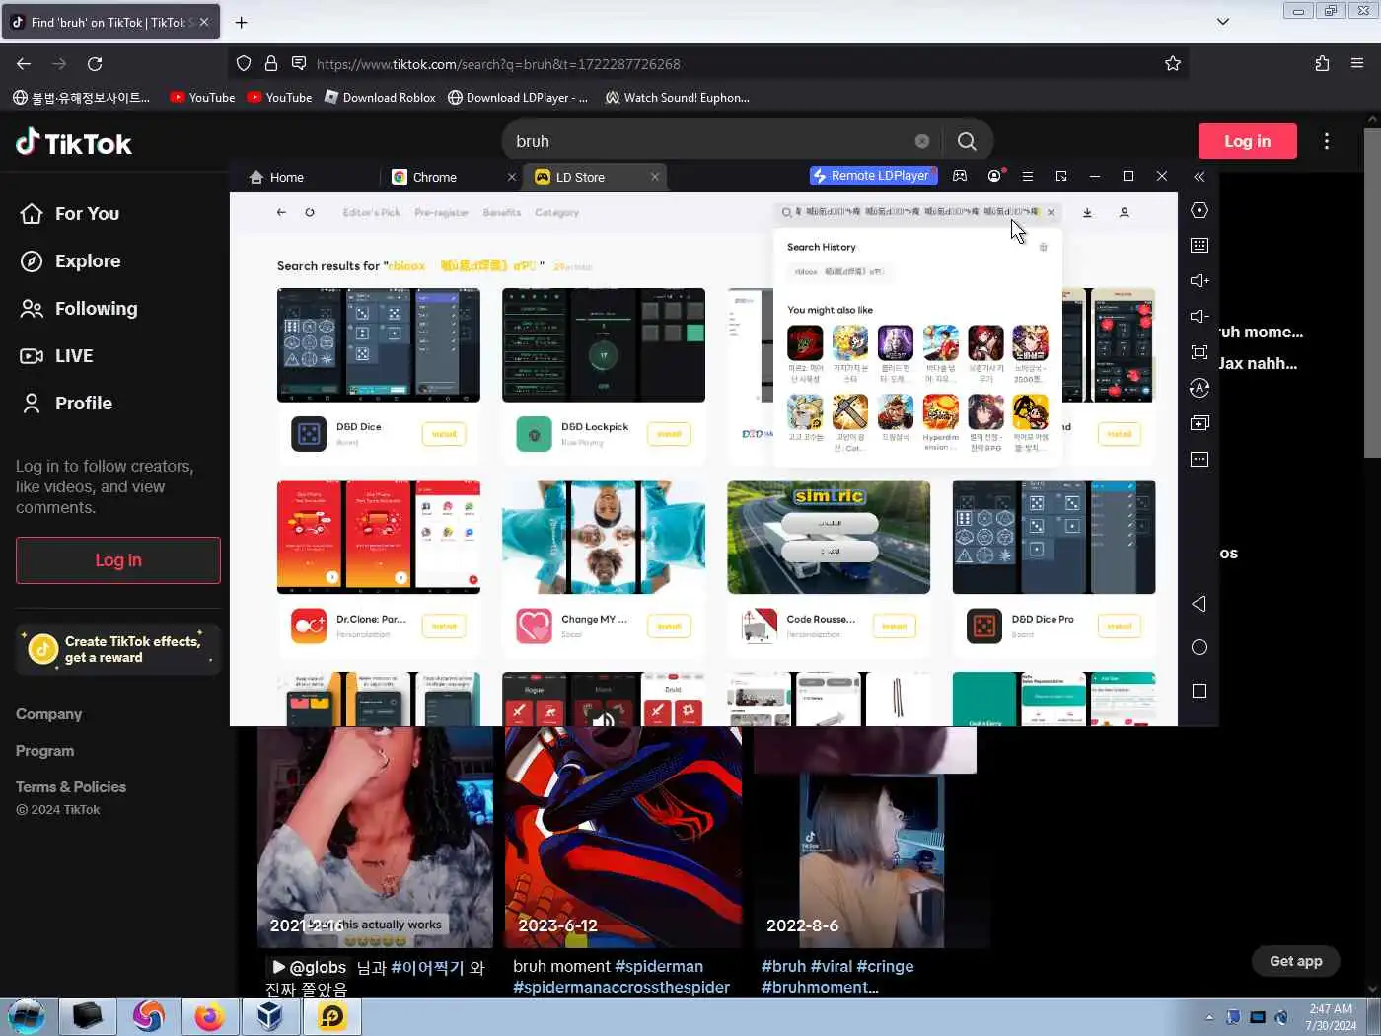Open LD Store downloads icon
1381x1036 pixels.
pos(1087,212)
